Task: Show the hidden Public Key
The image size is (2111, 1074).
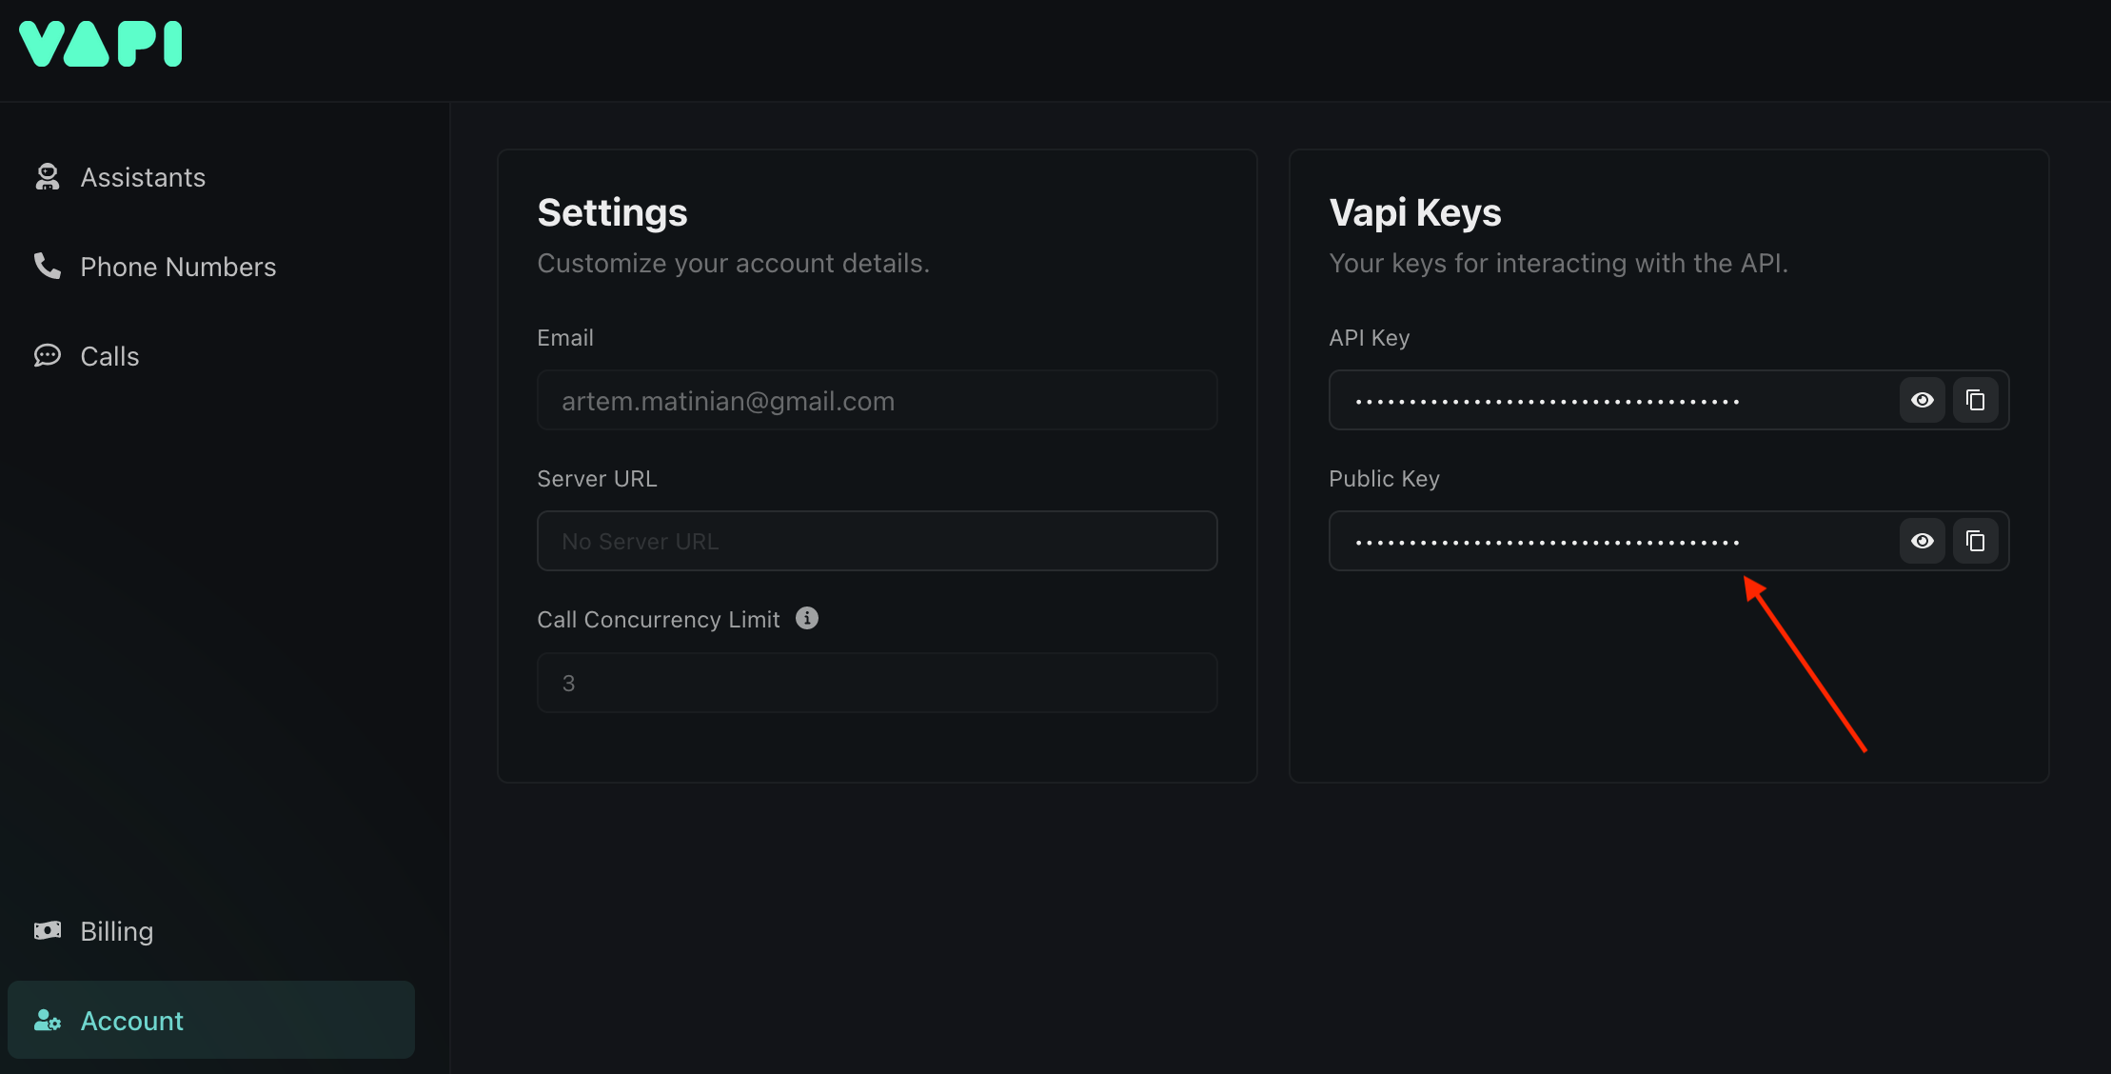Action: 1922,541
